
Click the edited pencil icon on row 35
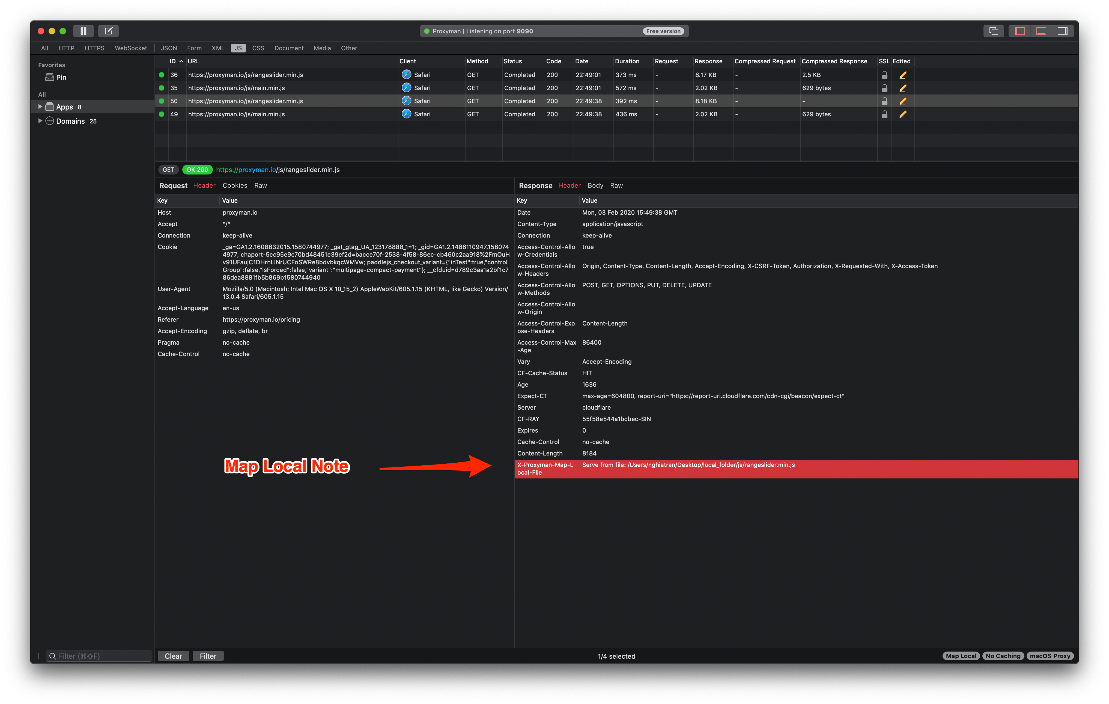point(903,88)
